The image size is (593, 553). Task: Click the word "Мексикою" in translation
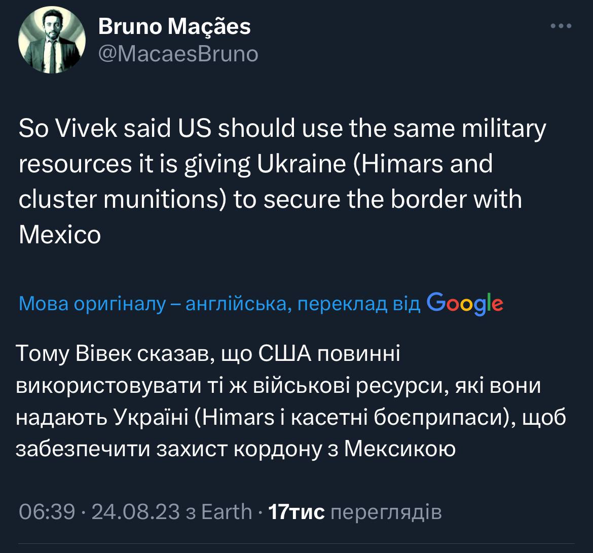[x=400, y=448]
